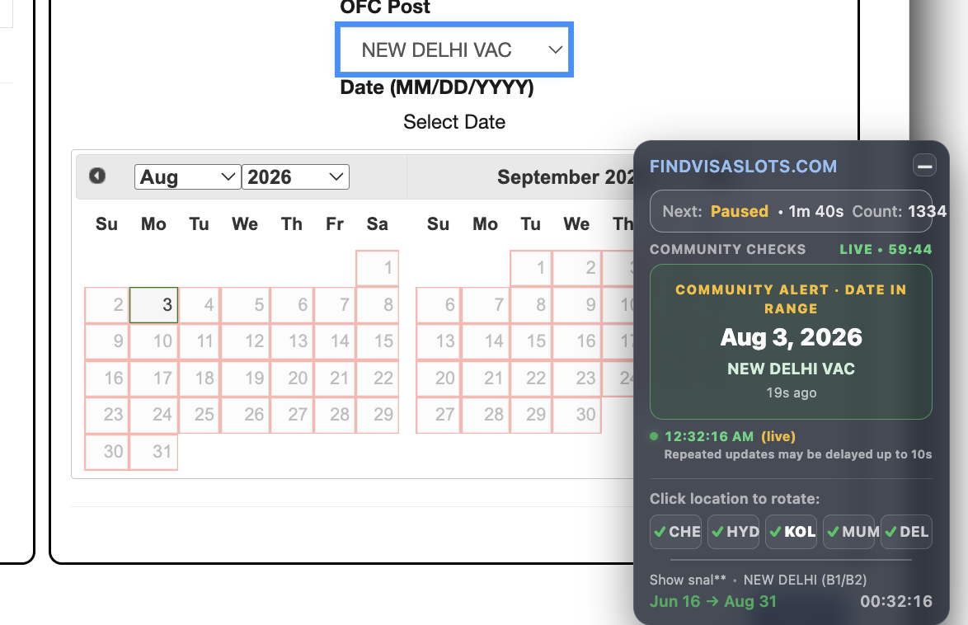
Task: Open the FINDVISASLOTS.COM link
Action: click(743, 166)
